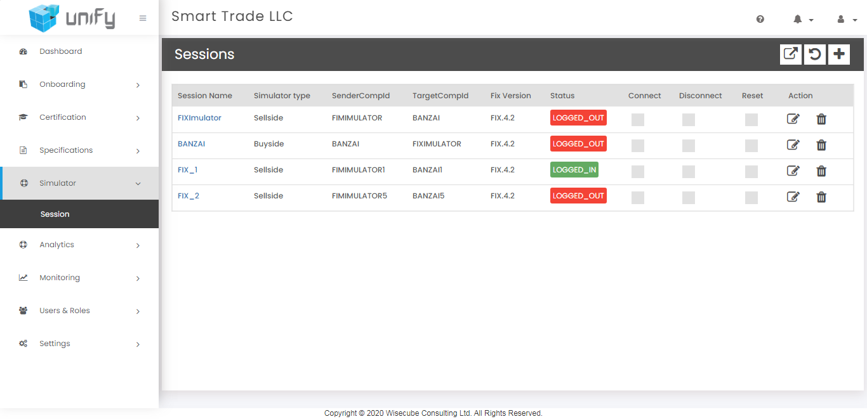Edit the FIX_1 session

[x=793, y=171]
